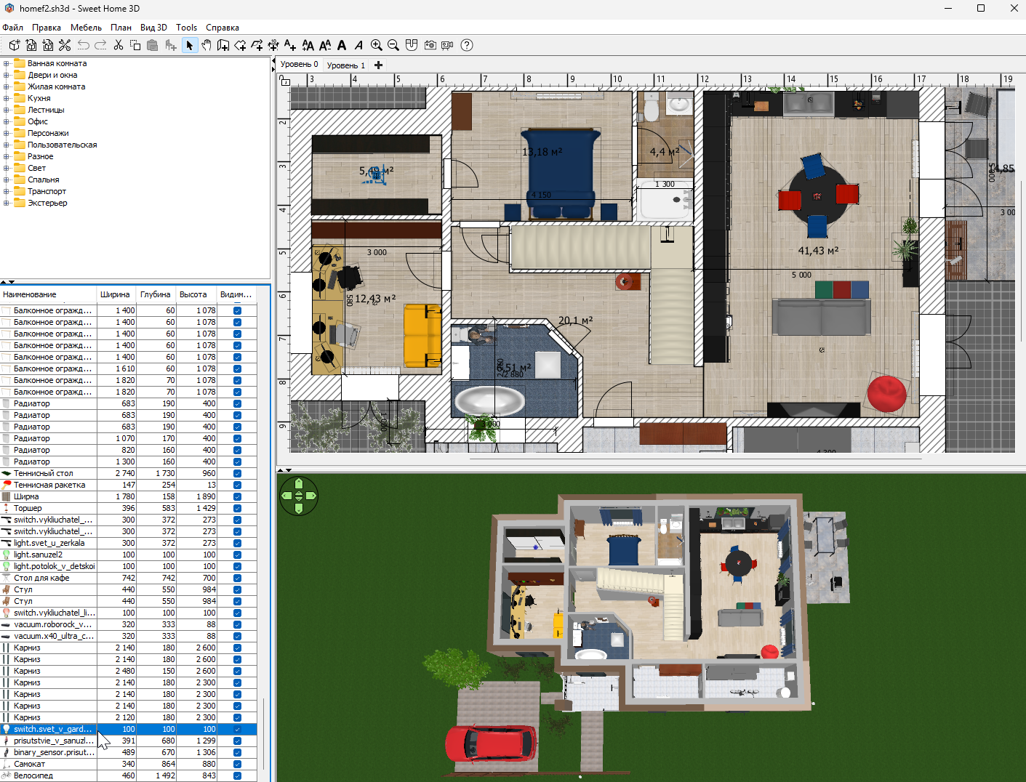The image size is (1026, 782).
Task: Select the pan hand tool
Action: [207, 45]
